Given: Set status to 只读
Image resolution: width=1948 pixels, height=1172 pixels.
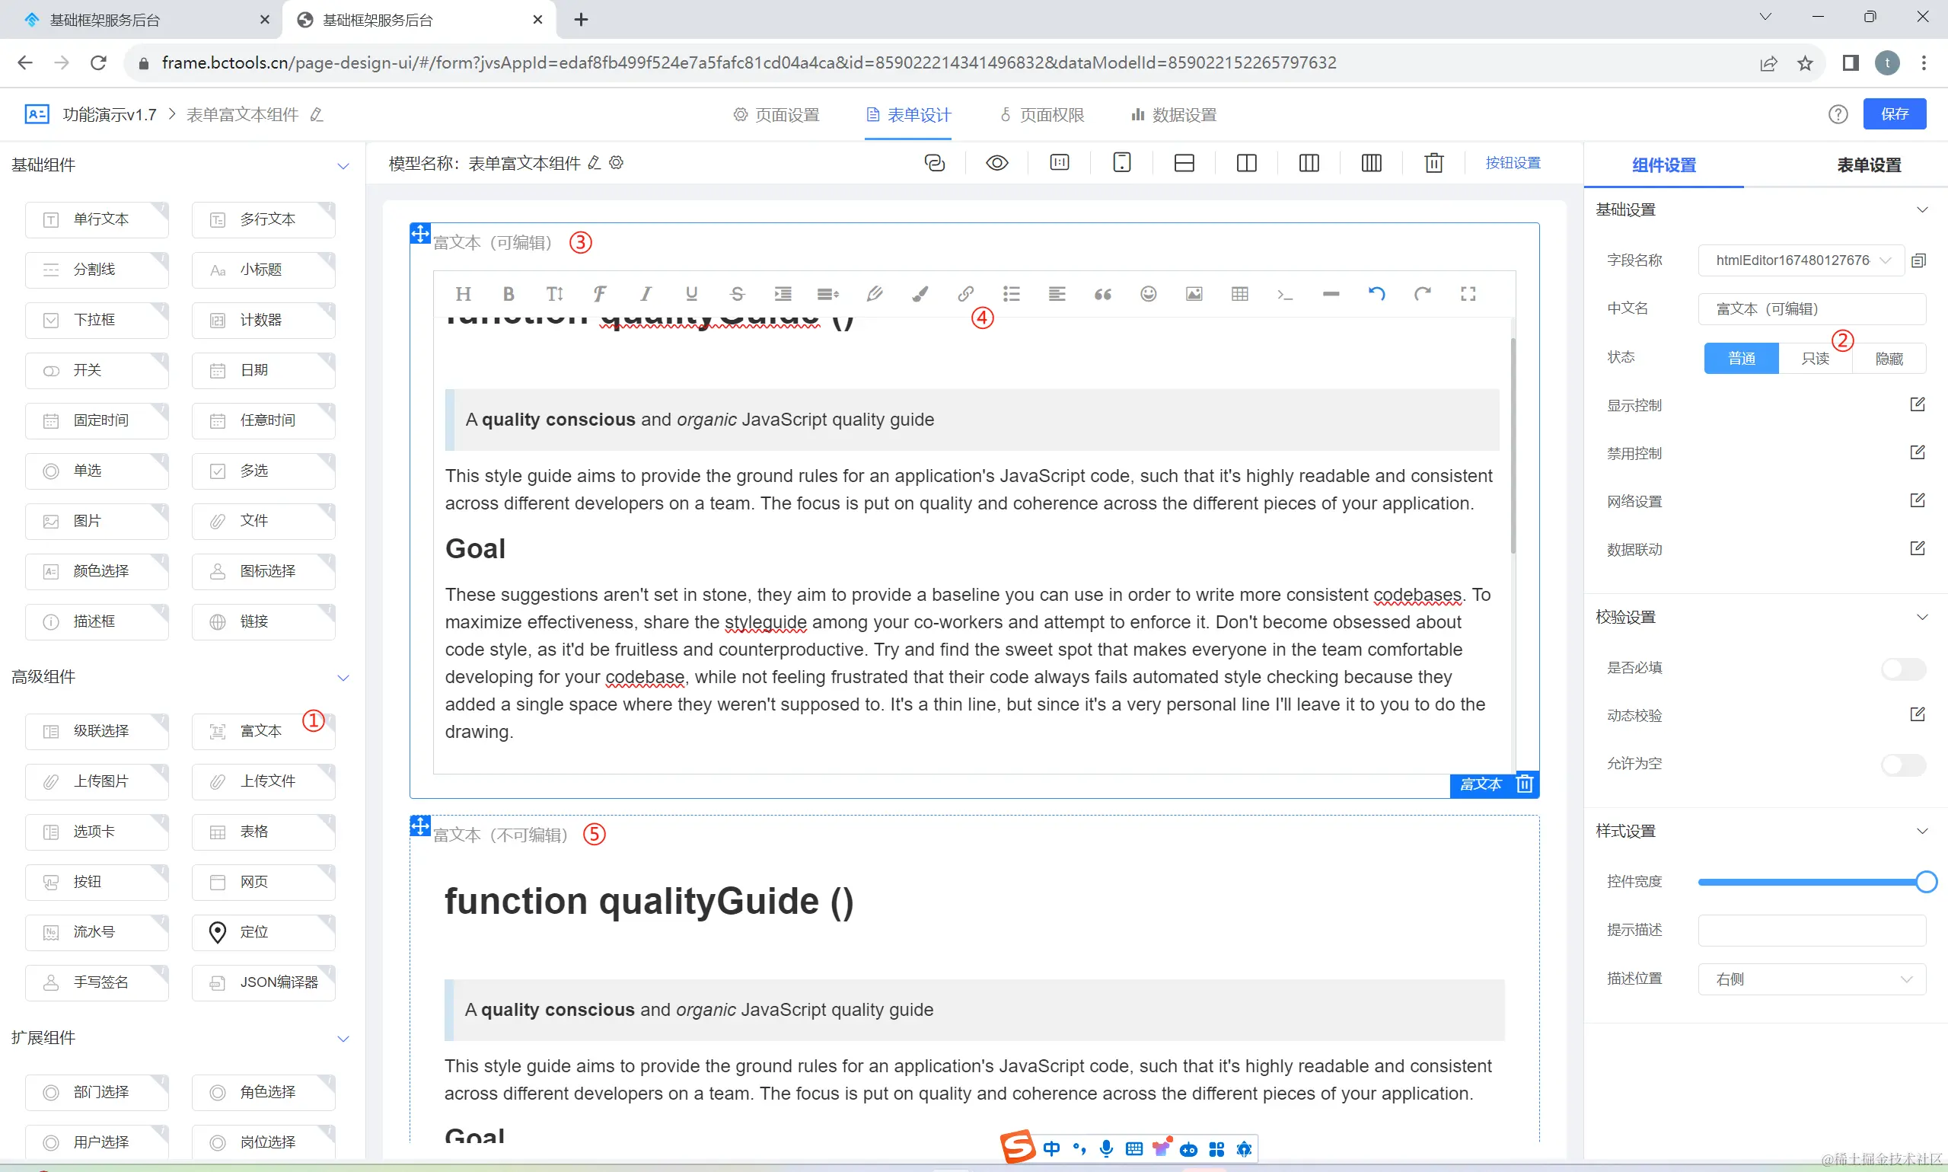Looking at the screenshot, I should click(x=1815, y=359).
